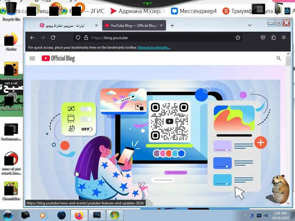Click the Manage bookmarks link
Viewport: 295px width, 221px height.
(x=154, y=47)
